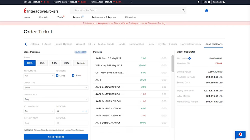Image resolution: width=250 pixels, height=140 pixels.
Task: Select AAPL Oct20'23 170 Call row
Action: coord(131,101)
